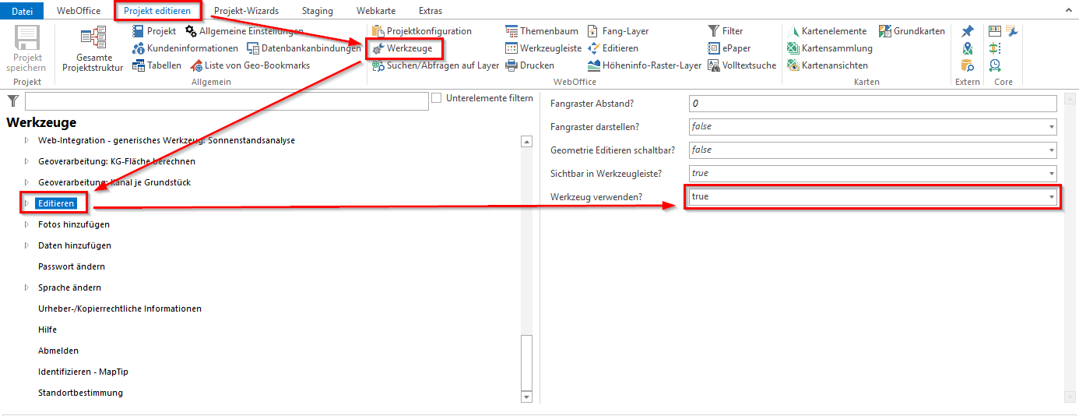Expand the Fotos hinzufügen tree node
The width and height of the screenshot is (1079, 416).
pyautogui.click(x=26, y=224)
